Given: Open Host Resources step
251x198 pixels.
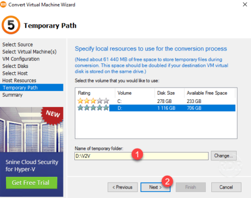Looking at the screenshot, I should click(19, 80).
